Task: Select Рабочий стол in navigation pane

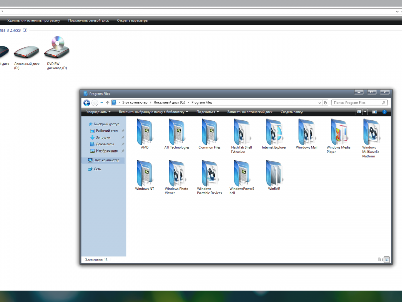Action: [104, 131]
